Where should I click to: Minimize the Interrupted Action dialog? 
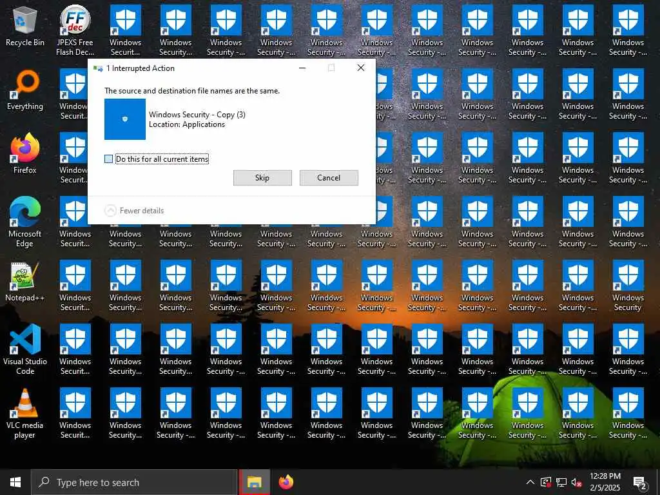(302, 68)
